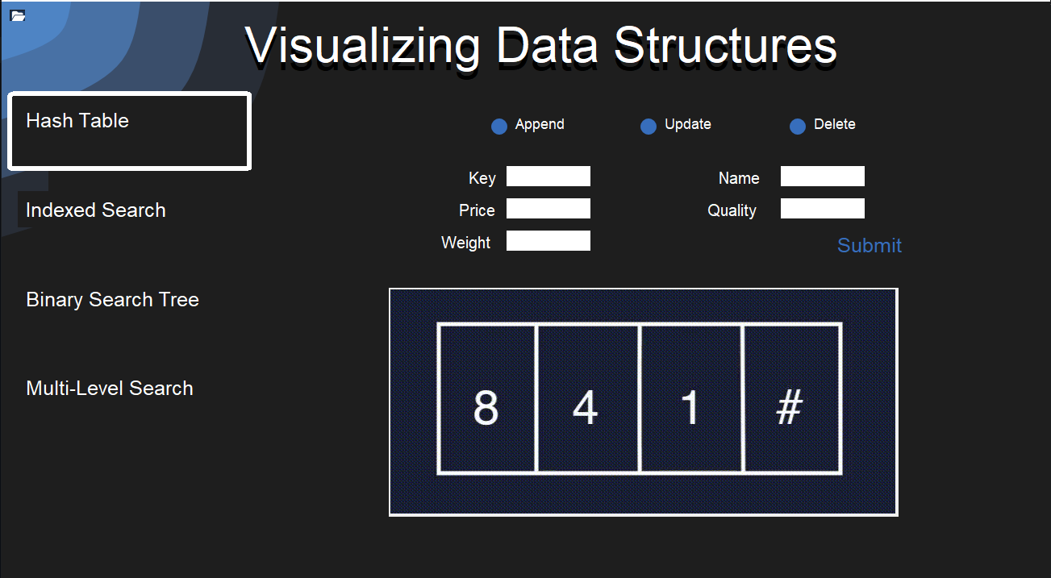The image size is (1051, 578).
Task: Select the Append radio button
Action: pos(498,126)
